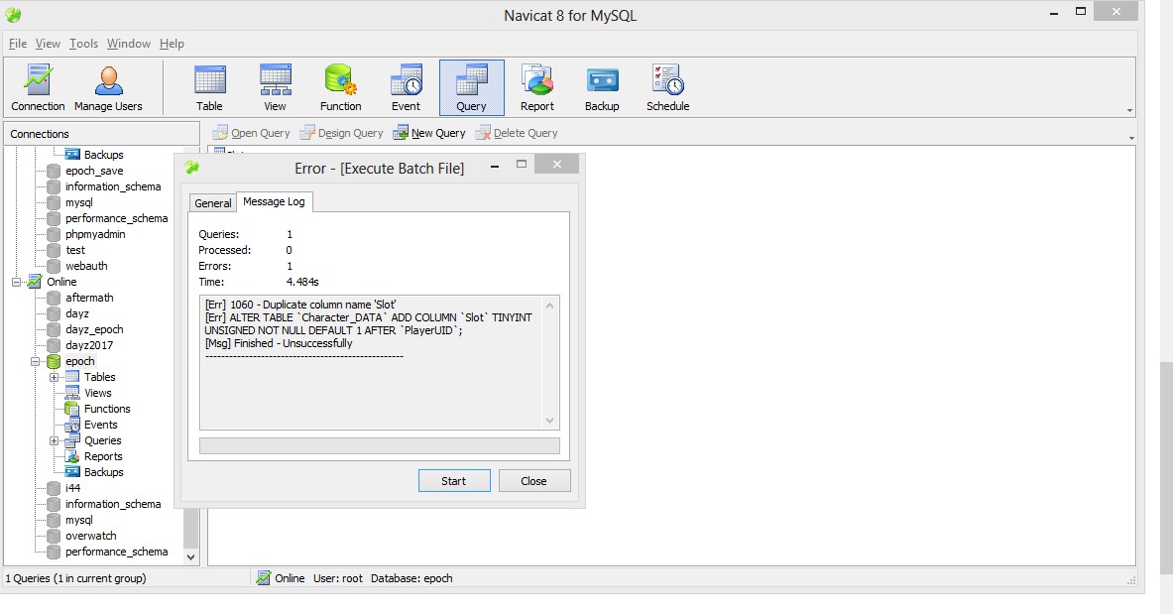
Task: Switch to the Message Log tab
Action: [274, 201]
